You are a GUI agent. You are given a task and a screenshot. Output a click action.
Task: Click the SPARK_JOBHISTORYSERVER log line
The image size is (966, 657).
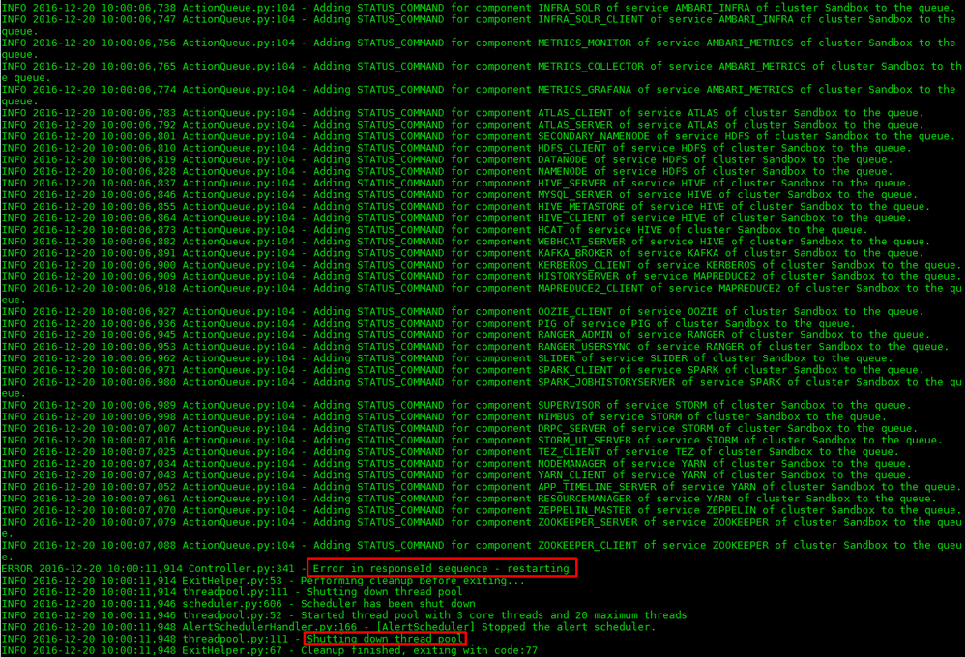pyautogui.click(x=290, y=381)
